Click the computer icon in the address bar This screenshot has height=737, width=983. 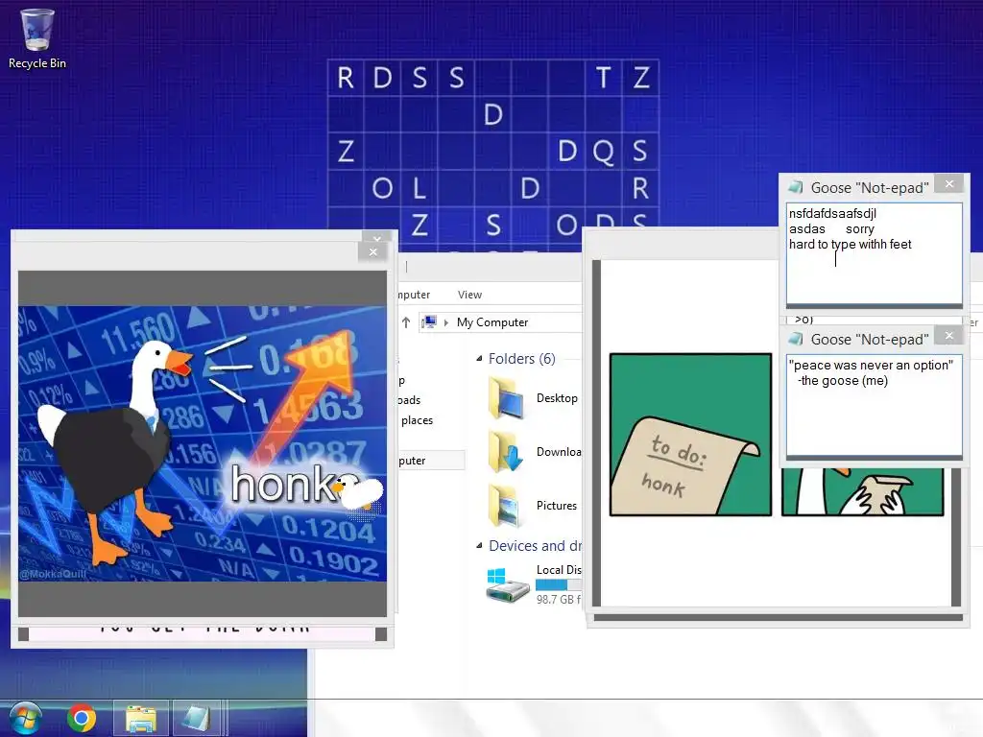point(429,322)
